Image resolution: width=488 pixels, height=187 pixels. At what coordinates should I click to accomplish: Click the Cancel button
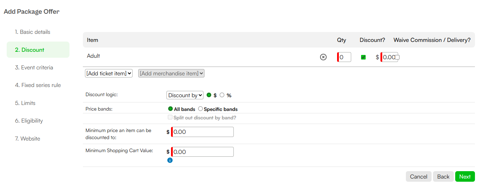point(419,176)
